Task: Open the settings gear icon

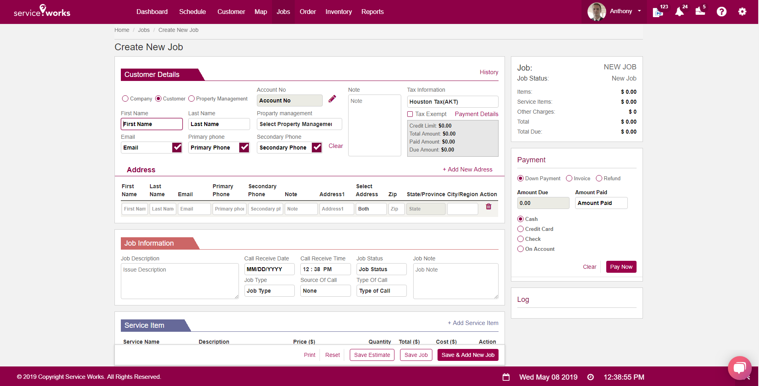Action: pyautogui.click(x=742, y=12)
